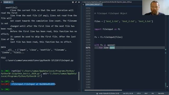169x95 pixels.
Task: Open the console options hamburger menu
Action: point(79,2)
